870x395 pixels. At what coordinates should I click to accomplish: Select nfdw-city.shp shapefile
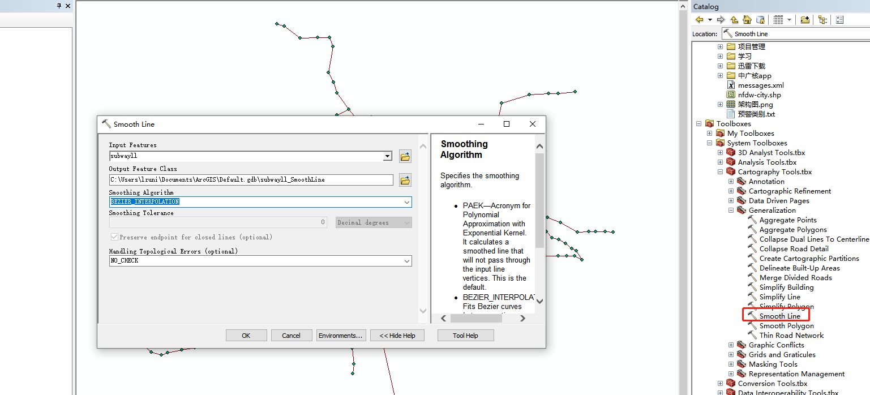pos(759,95)
